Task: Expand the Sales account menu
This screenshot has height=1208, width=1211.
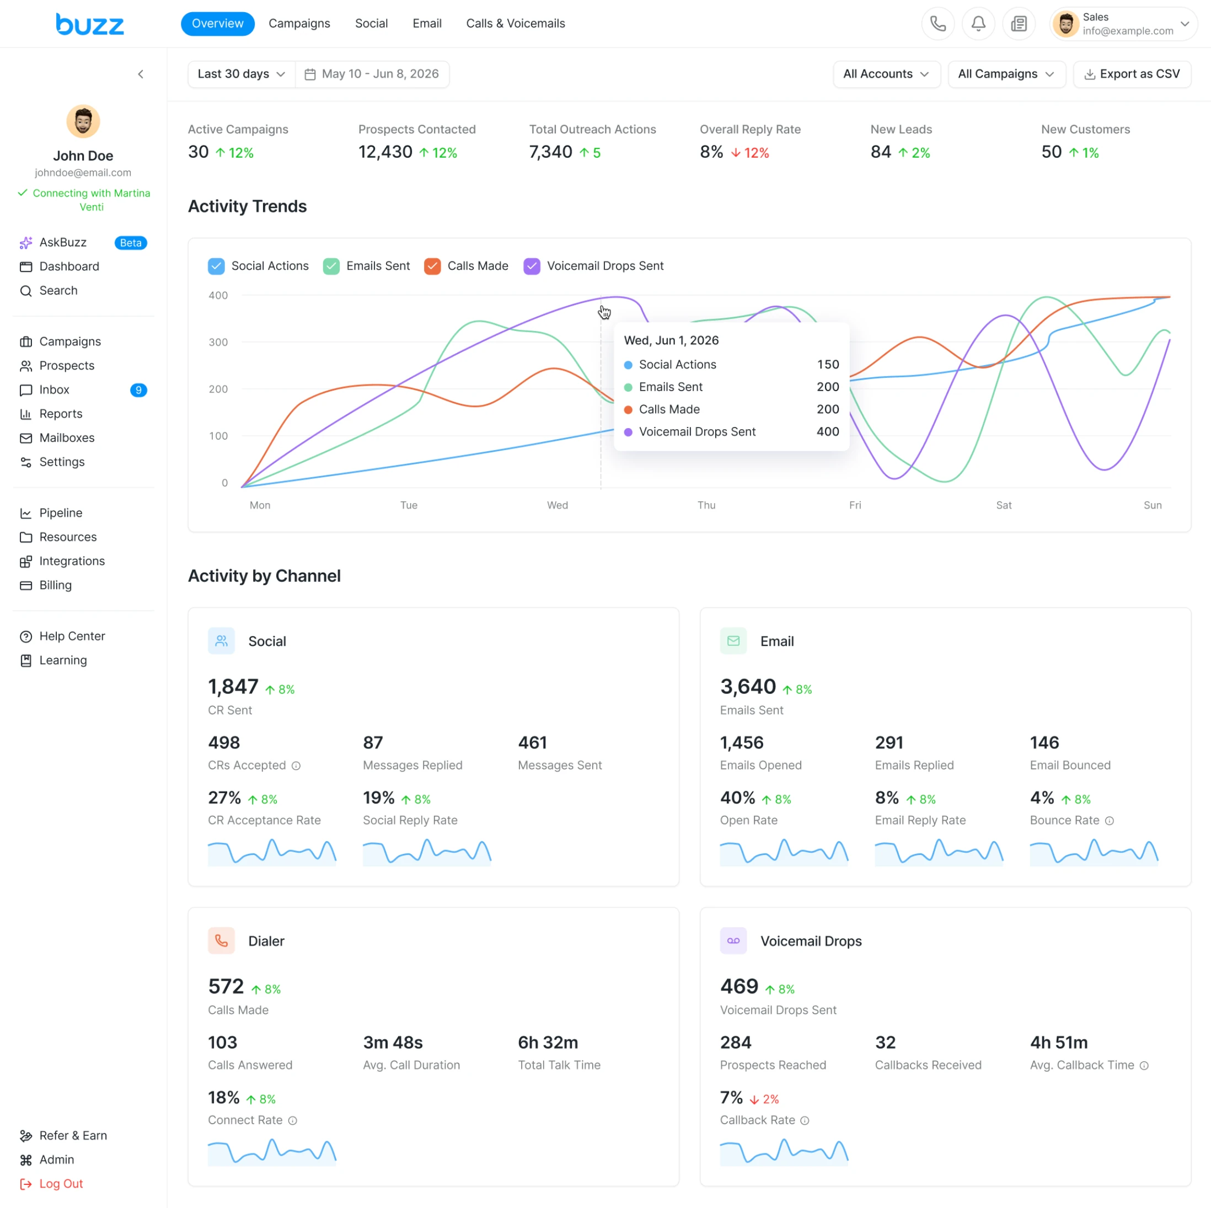Action: 1123,24
